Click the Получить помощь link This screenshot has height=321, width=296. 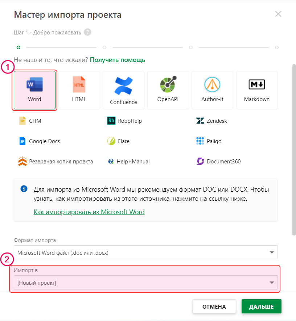pyautogui.click(x=118, y=60)
